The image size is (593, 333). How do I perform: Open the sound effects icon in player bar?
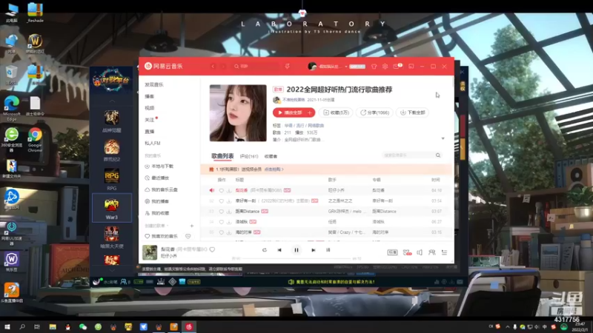[407, 252]
